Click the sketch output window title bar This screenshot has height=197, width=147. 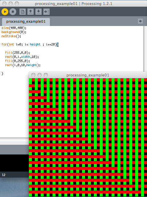(88, 75)
